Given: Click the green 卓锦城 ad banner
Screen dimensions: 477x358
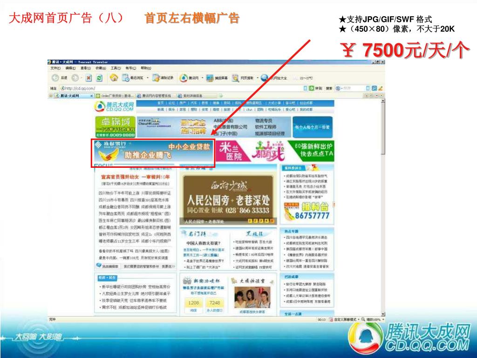Looking at the screenshot, I should (x=116, y=127).
